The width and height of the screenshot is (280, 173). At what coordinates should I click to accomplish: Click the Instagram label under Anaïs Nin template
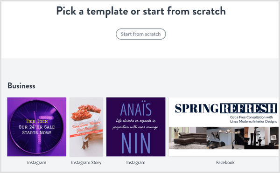click(136, 163)
